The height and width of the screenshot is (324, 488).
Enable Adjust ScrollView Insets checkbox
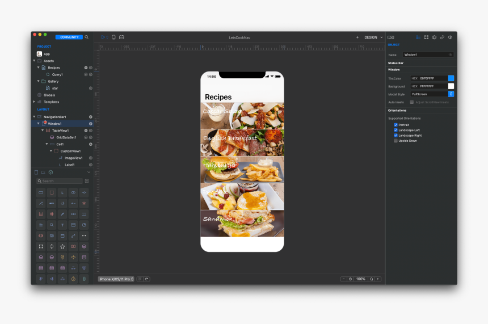coord(412,102)
